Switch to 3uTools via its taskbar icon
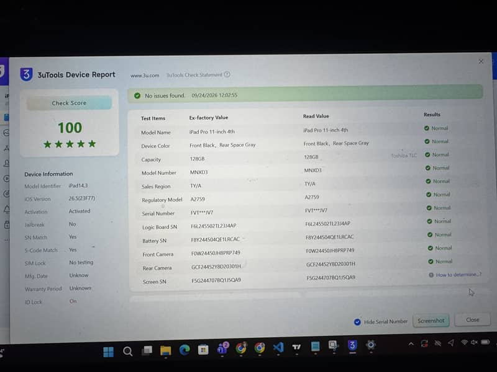 [352, 345]
